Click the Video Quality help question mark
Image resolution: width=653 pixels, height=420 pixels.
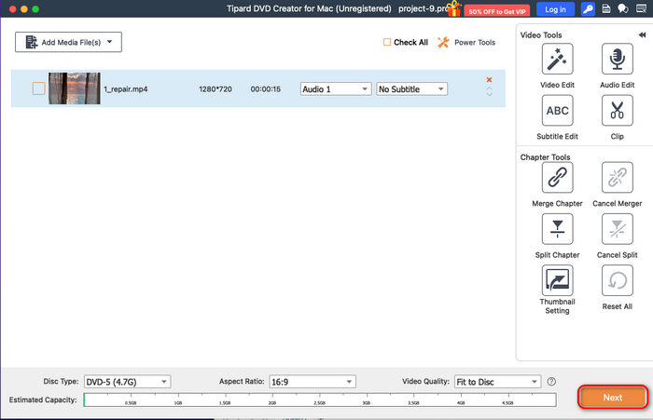[x=551, y=381]
